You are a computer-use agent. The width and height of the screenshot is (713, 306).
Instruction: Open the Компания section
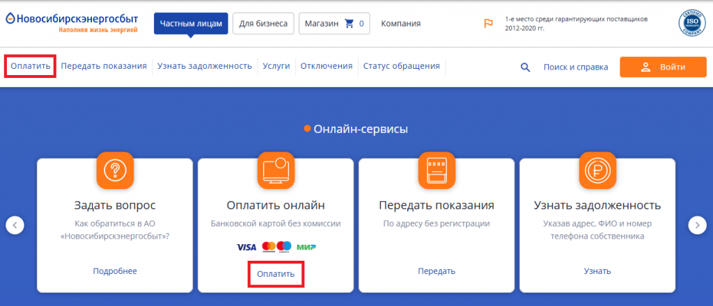click(x=400, y=23)
